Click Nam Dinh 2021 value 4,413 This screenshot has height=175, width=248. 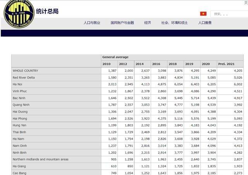[238, 146]
